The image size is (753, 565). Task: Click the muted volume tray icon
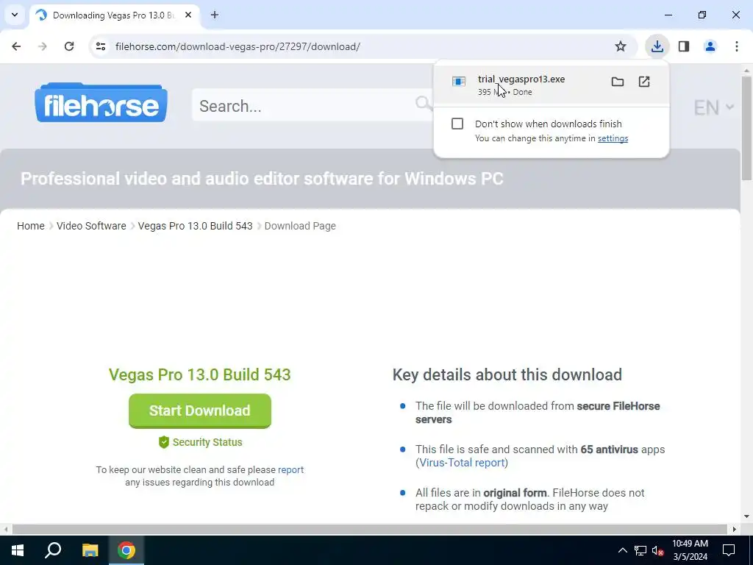click(658, 550)
